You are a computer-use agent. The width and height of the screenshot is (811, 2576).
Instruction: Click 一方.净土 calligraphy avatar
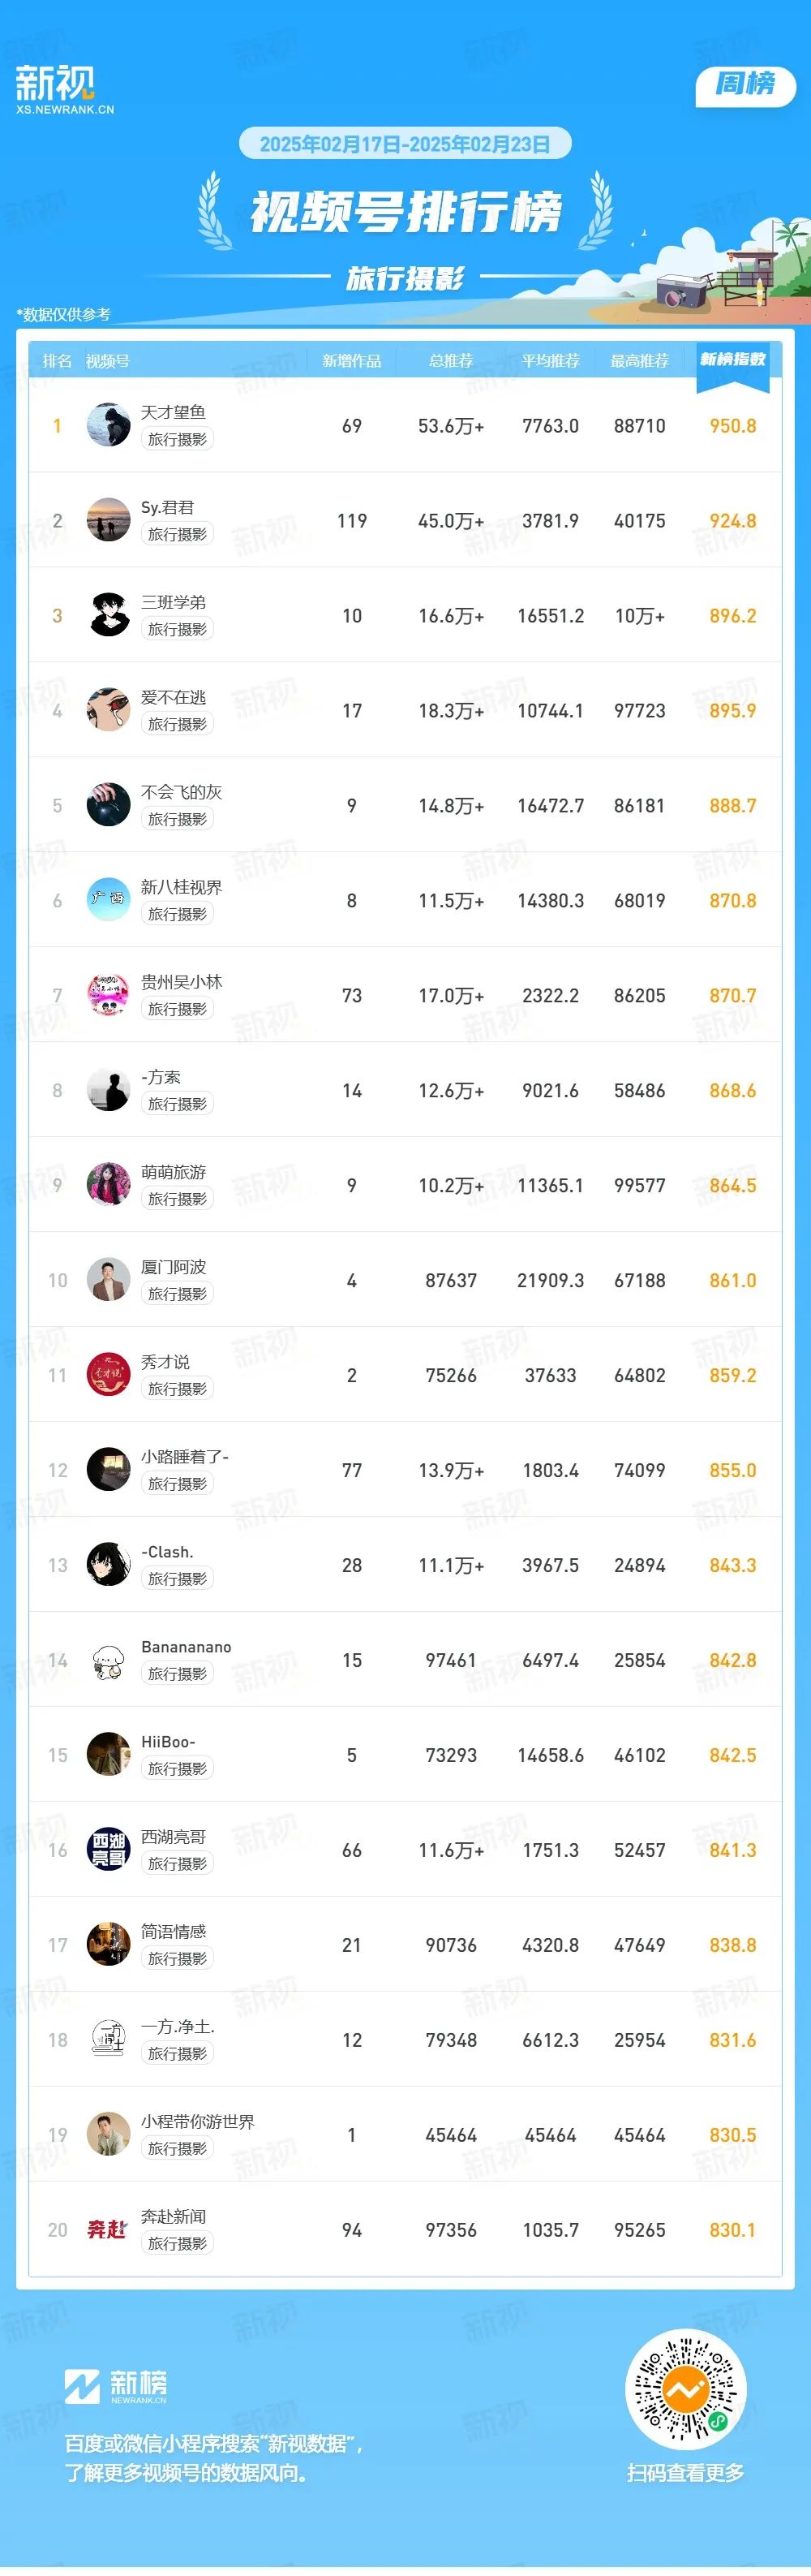click(109, 2040)
